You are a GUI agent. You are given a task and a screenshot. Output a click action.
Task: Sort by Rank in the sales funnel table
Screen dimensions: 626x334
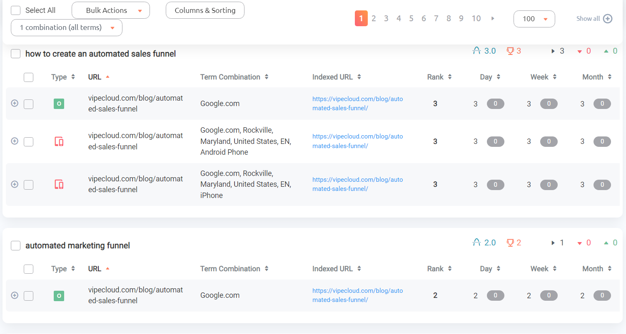(x=439, y=77)
